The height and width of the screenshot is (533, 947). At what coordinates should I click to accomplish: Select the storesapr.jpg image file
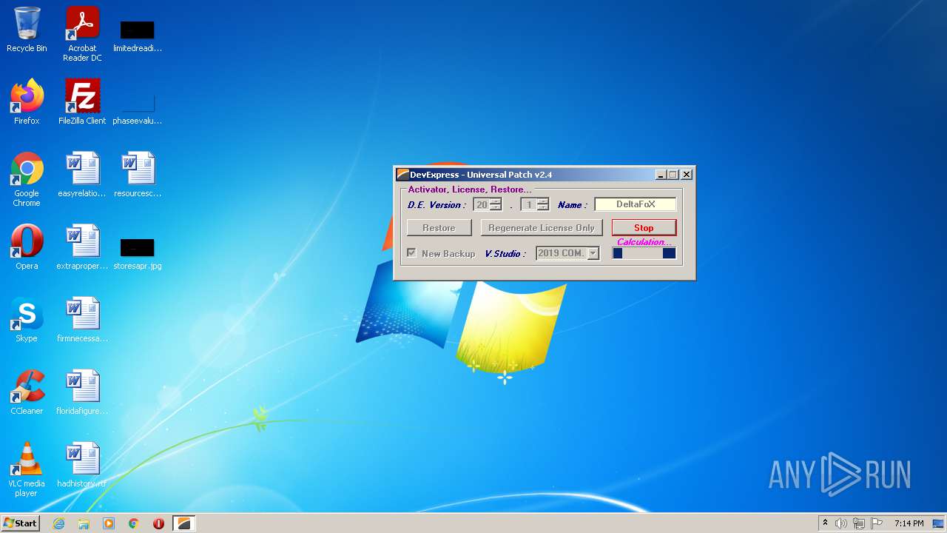click(138, 253)
